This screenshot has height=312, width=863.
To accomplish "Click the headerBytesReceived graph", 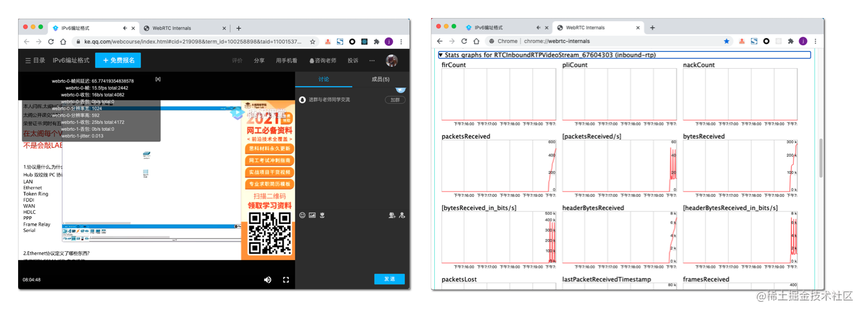I will click(619, 237).
